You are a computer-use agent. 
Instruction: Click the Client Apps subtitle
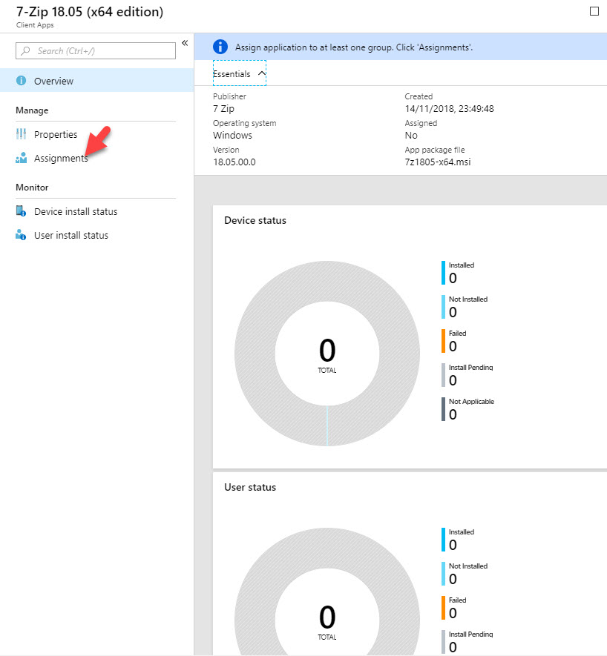[x=35, y=24]
